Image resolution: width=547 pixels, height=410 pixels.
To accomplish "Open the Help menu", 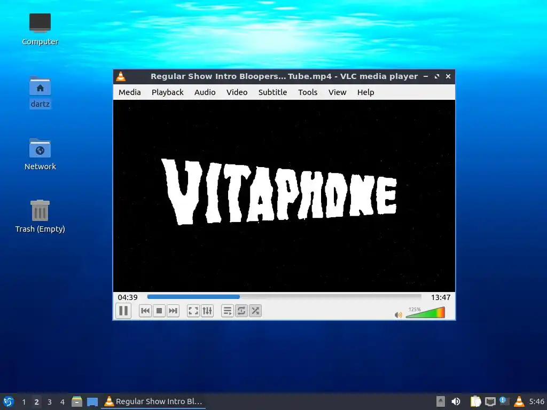I will coord(365,92).
